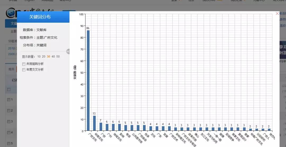Click the bar labeled 7 for 广府

pos(101,127)
